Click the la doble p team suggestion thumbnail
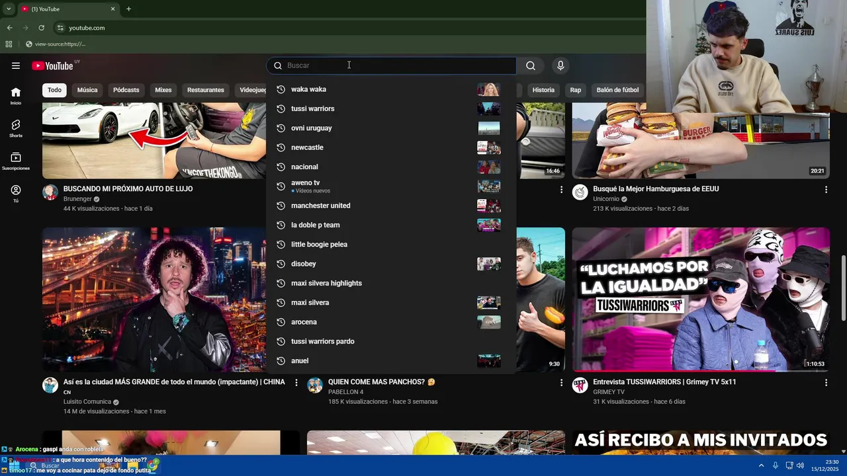 (489, 225)
